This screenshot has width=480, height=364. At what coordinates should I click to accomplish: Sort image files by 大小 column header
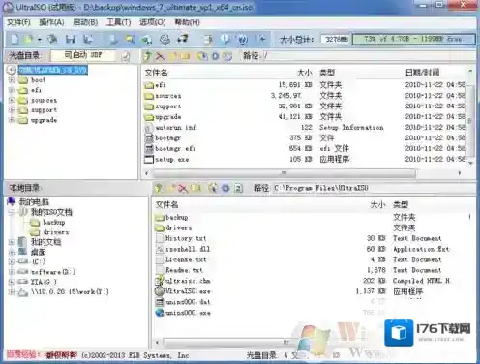pyautogui.click(x=304, y=73)
